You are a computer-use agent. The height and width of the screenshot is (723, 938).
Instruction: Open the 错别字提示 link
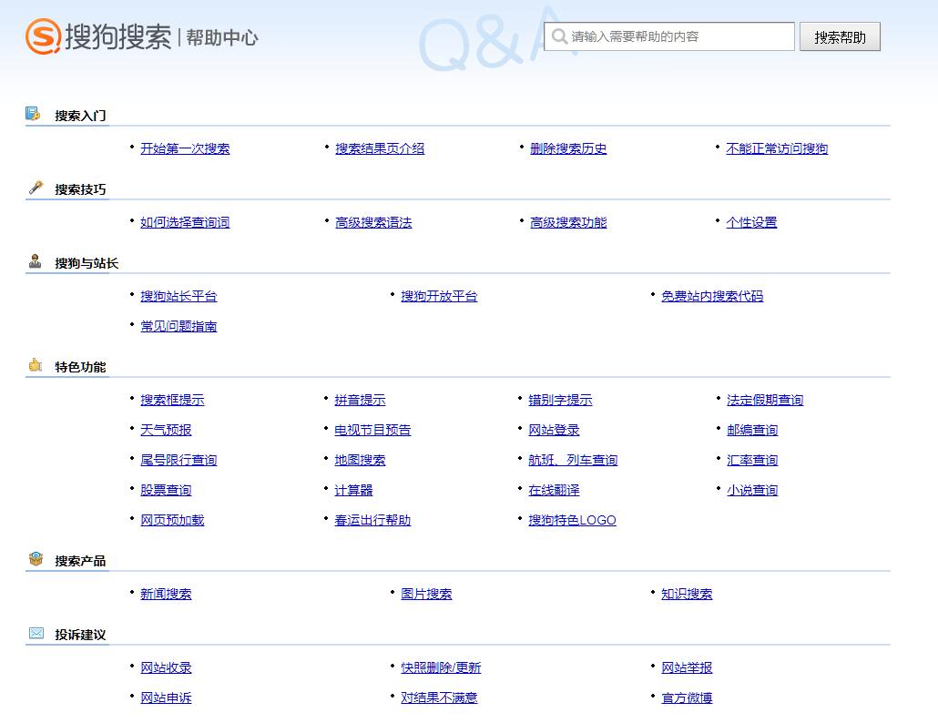point(561,400)
